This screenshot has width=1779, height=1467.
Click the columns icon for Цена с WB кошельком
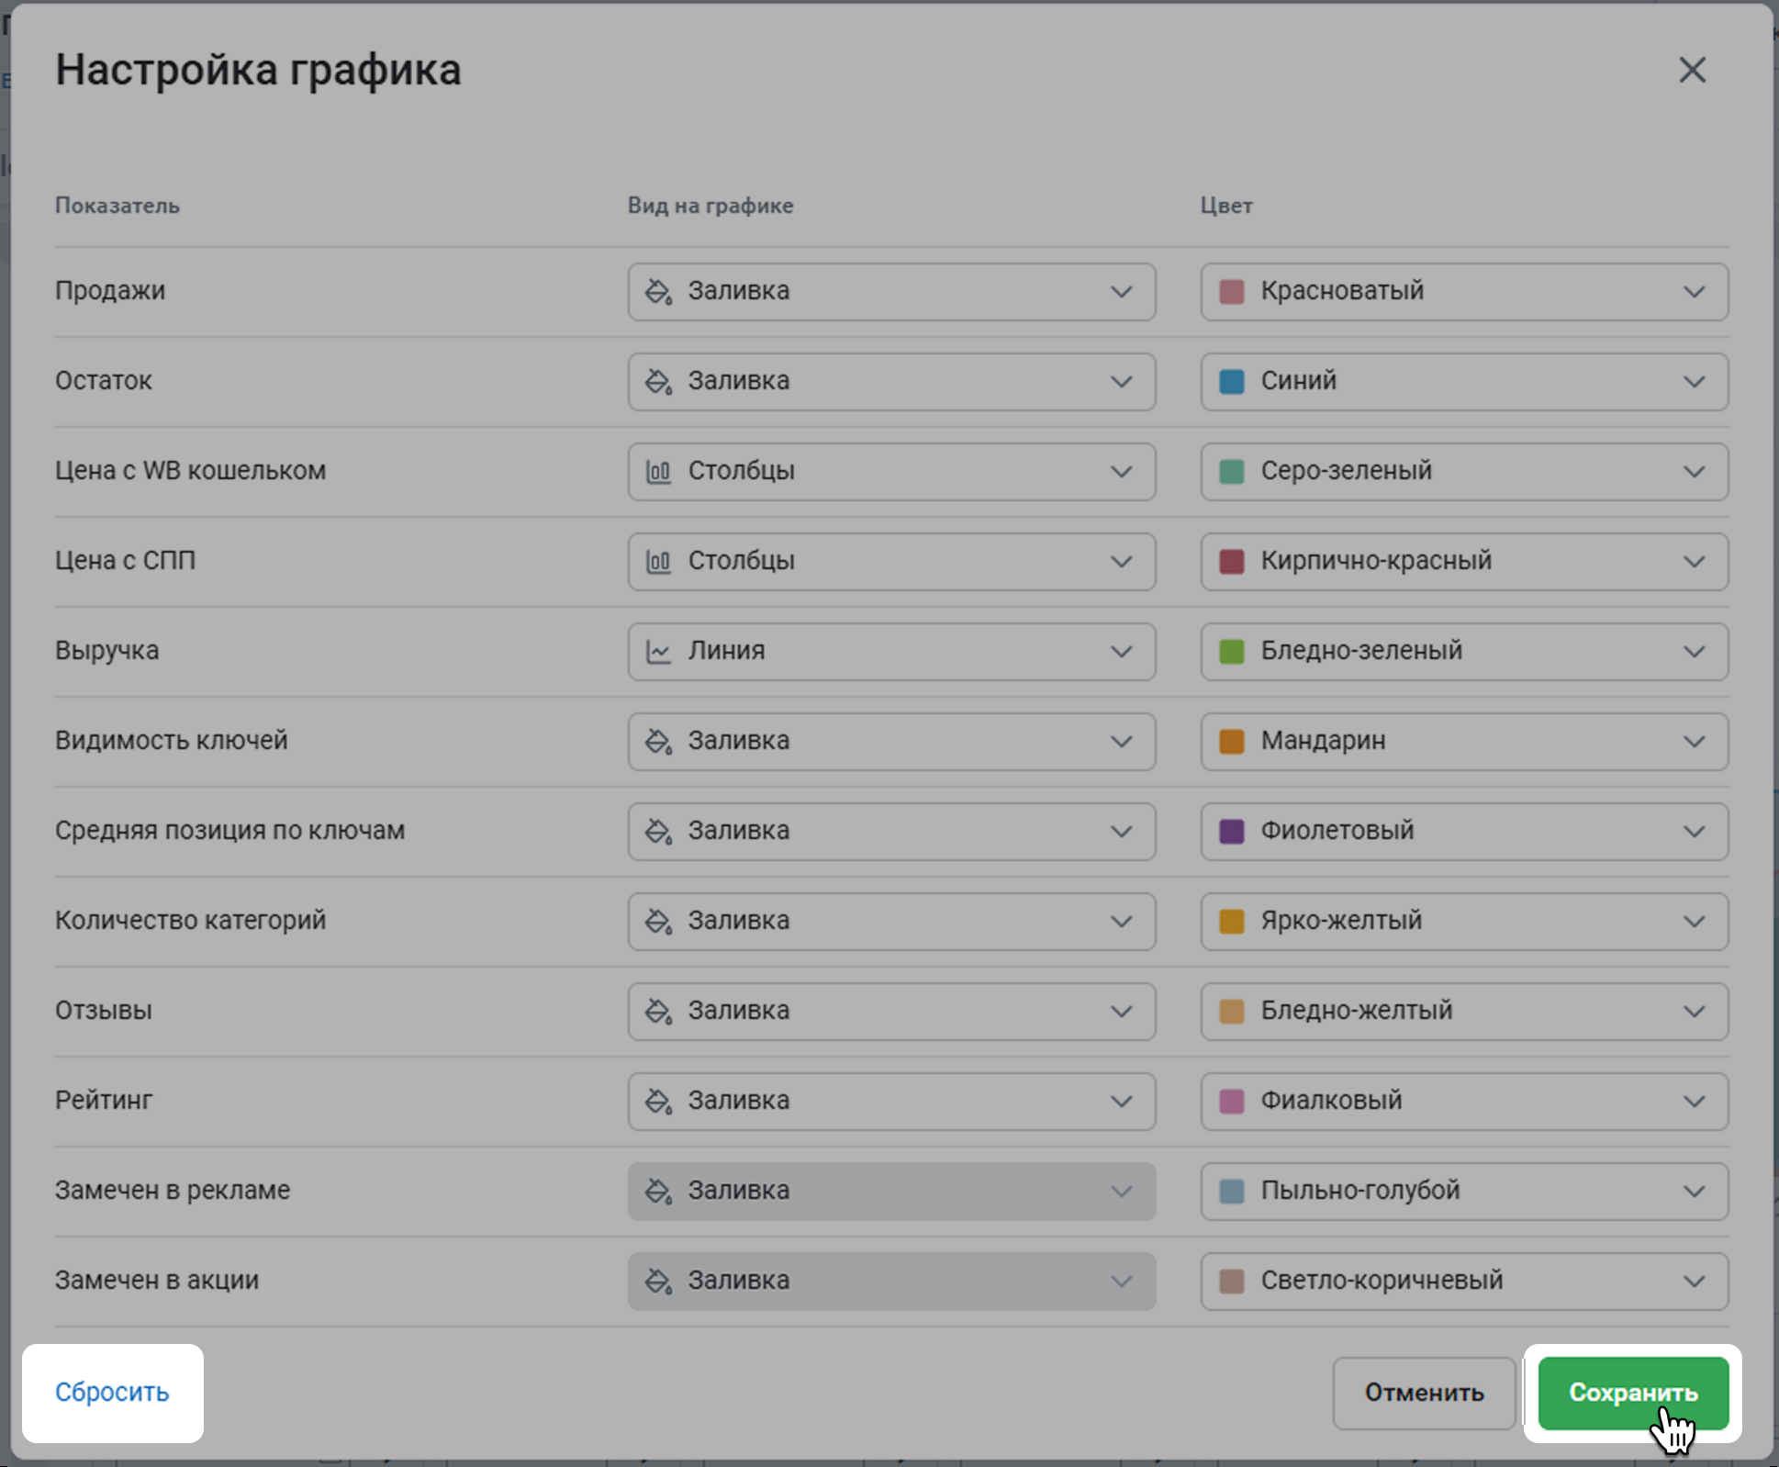click(658, 472)
